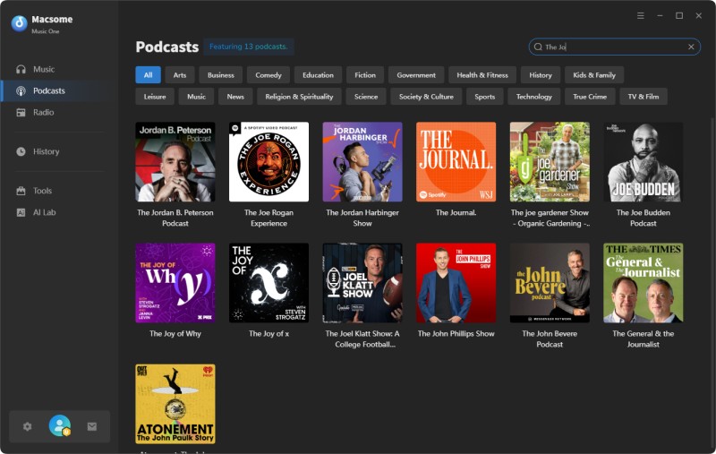Filter podcasts by Education

[319, 75]
